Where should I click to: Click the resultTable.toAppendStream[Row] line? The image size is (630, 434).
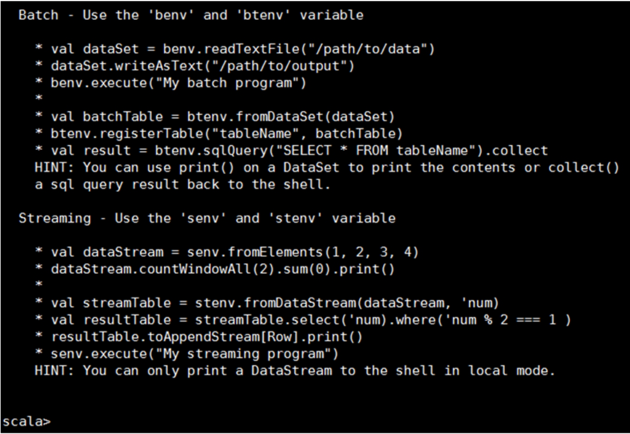[207, 337]
